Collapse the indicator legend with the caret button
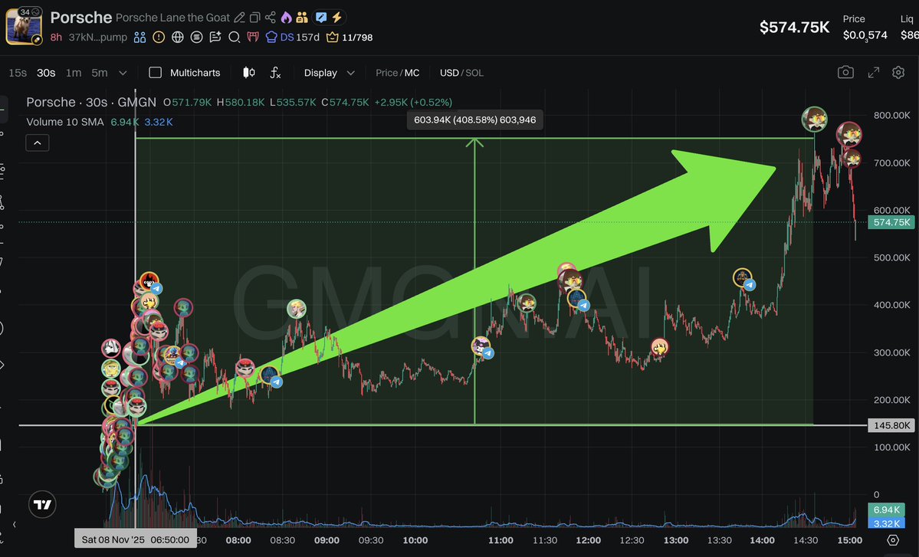 coord(38,143)
